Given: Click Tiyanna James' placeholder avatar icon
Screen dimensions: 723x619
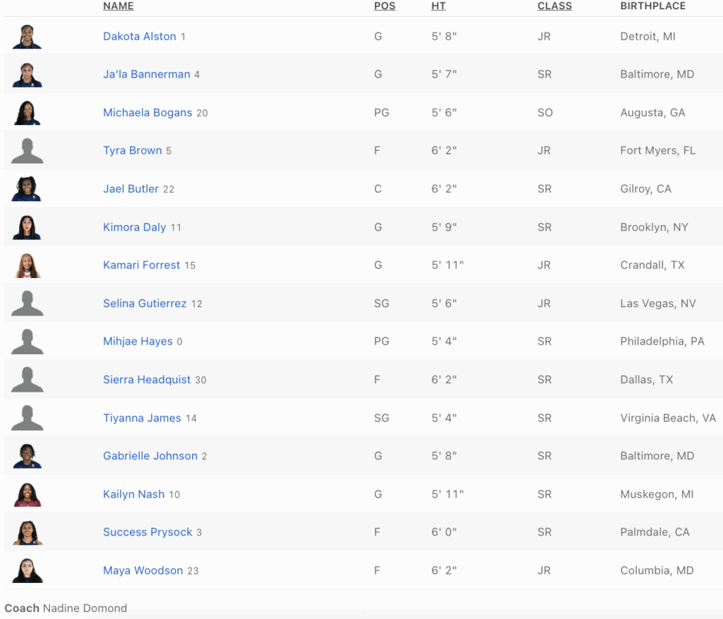Looking at the screenshot, I should click(x=28, y=418).
